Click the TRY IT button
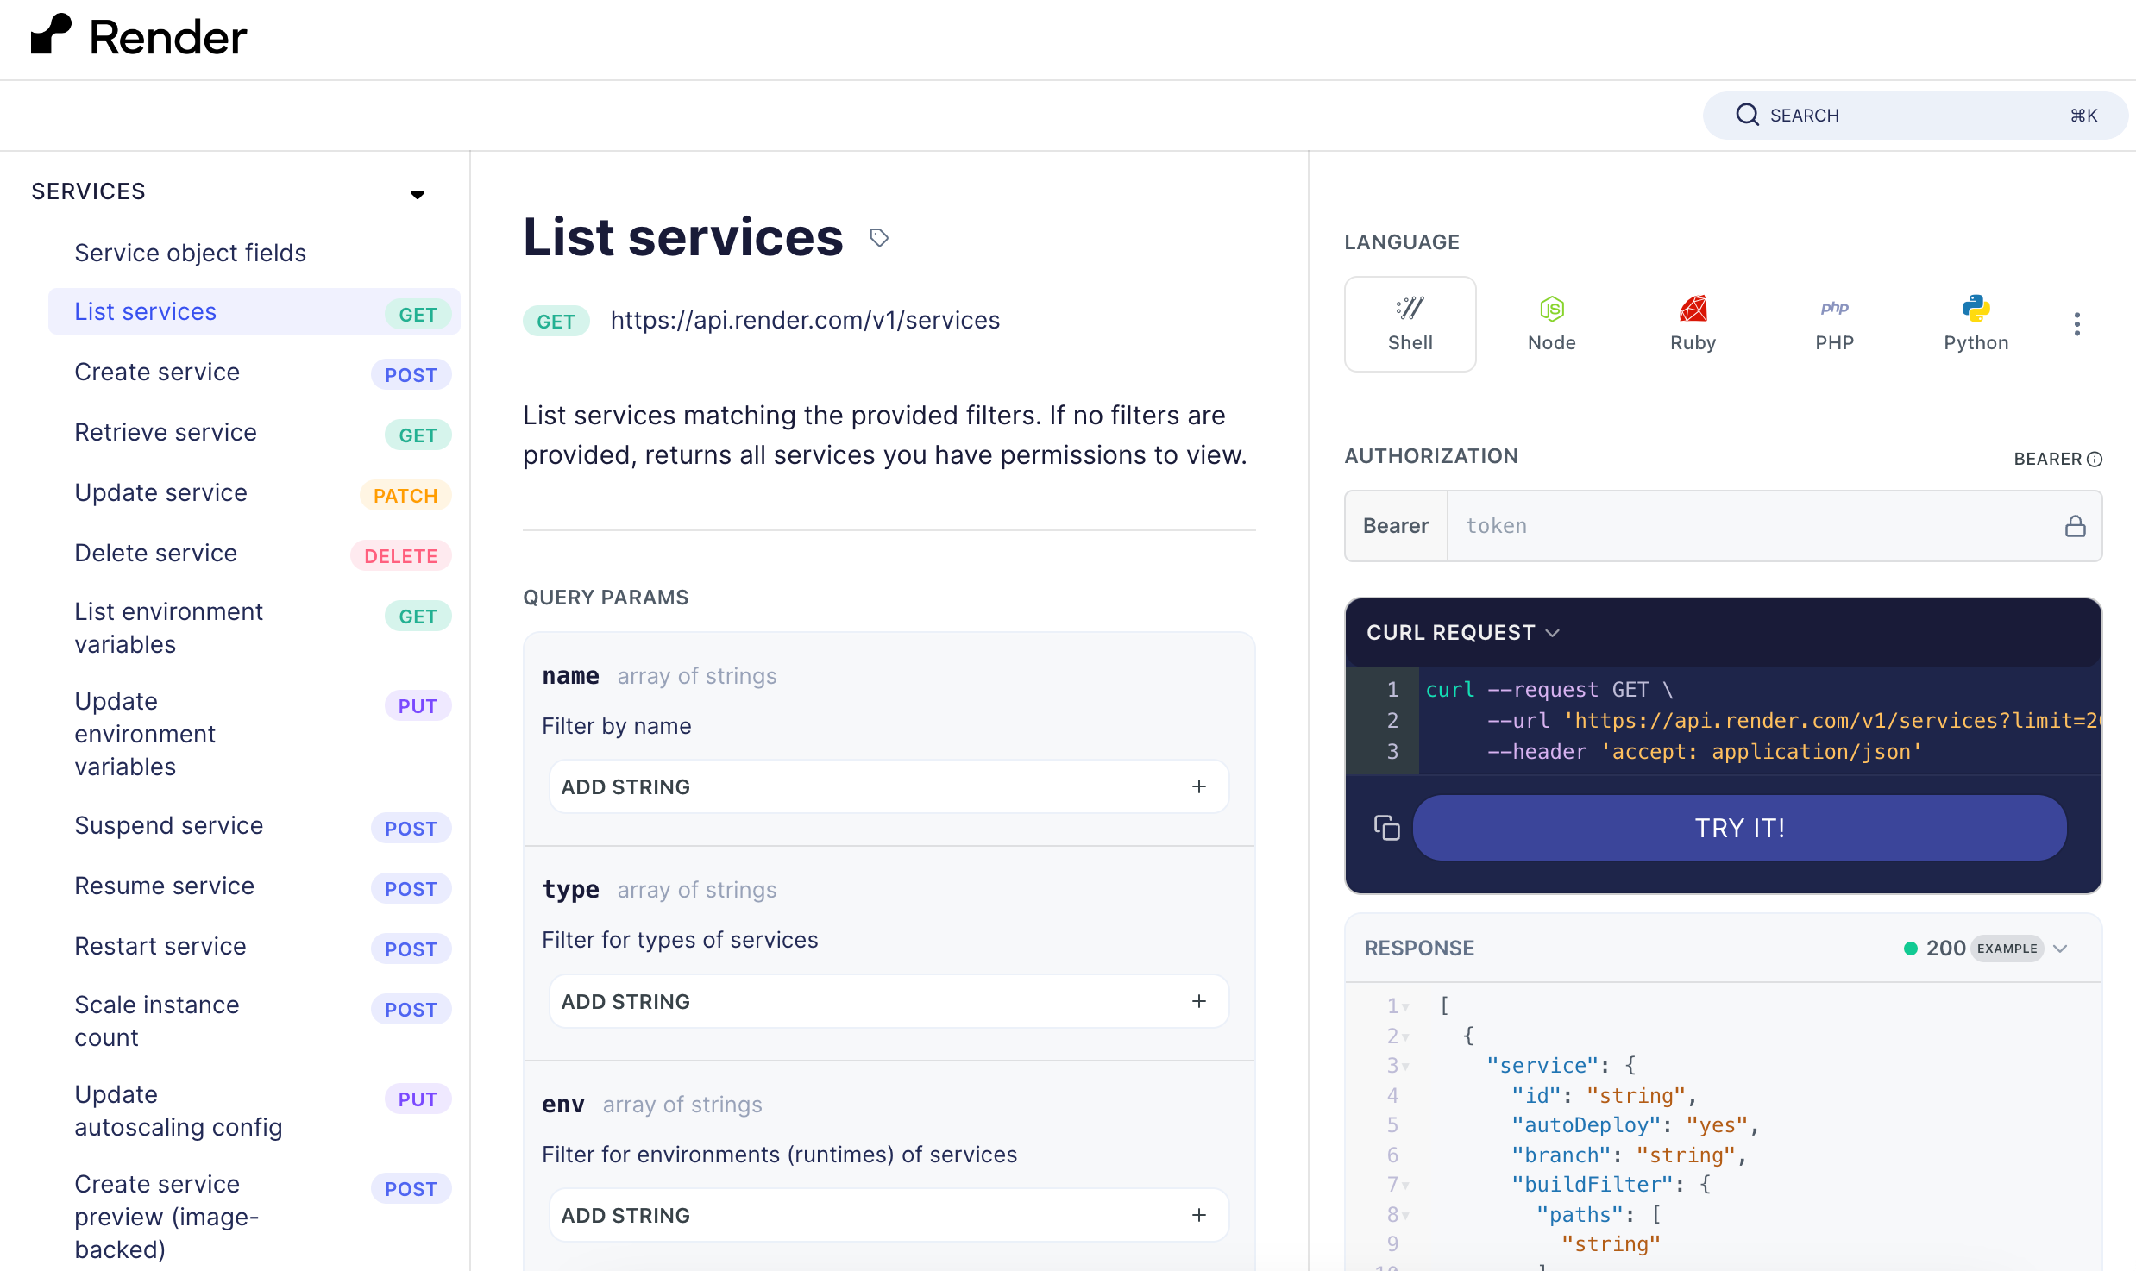2136x1271 pixels. pyautogui.click(x=1739, y=827)
